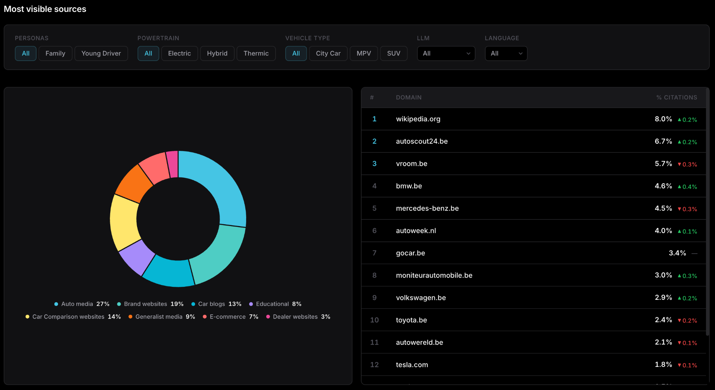Filter personas by Family
Screen dimensions: 715x390
(x=55, y=53)
